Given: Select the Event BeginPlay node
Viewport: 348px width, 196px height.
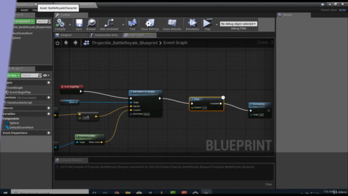Looking at the screenshot, I should point(71,89).
